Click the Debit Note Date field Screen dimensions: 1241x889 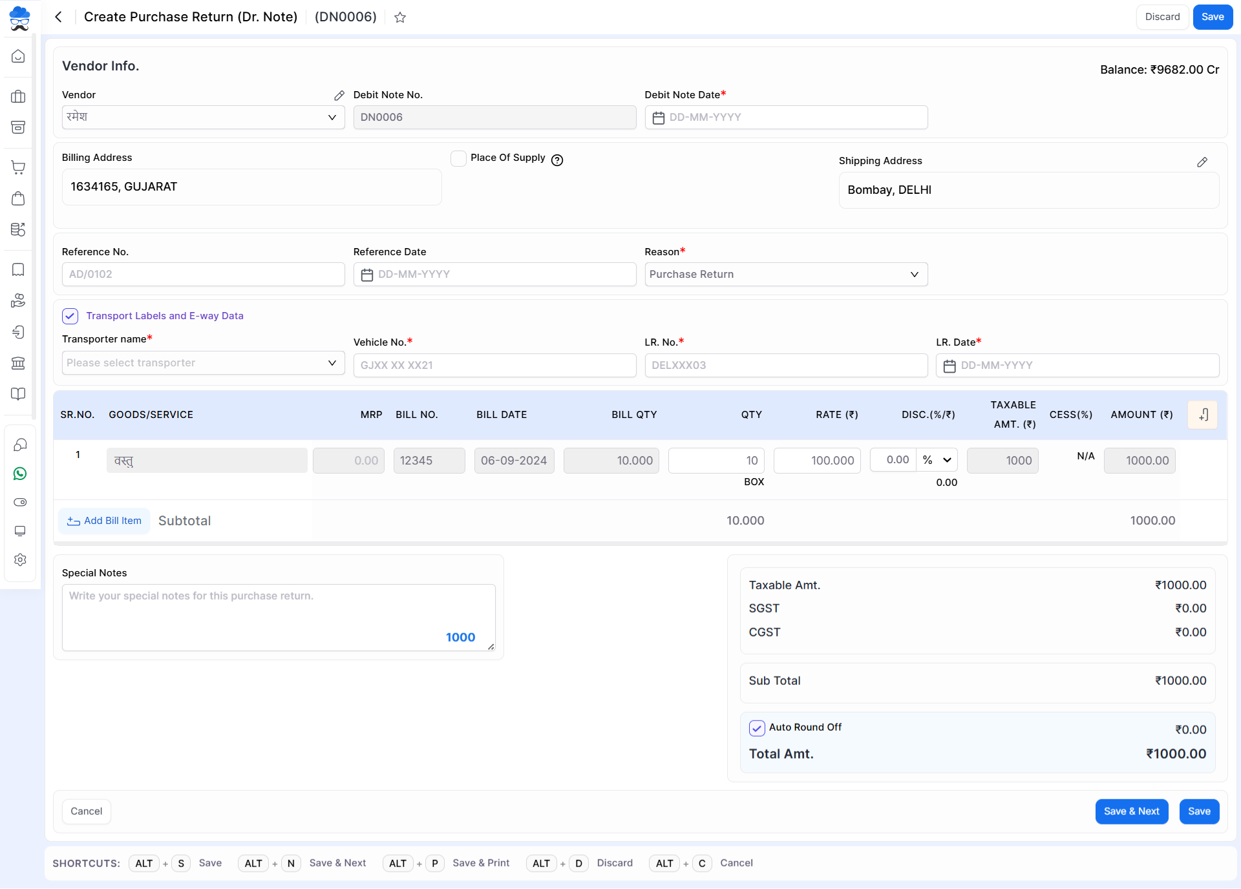coord(786,118)
